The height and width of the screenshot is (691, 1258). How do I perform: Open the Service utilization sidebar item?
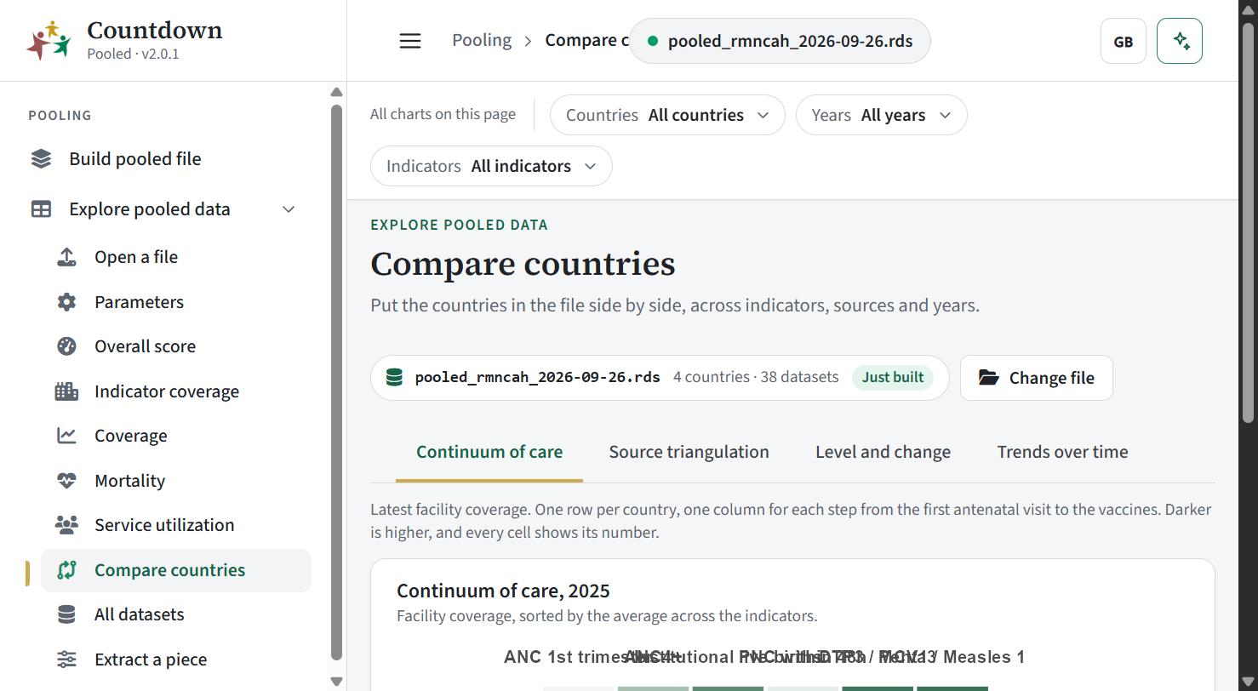click(x=176, y=525)
